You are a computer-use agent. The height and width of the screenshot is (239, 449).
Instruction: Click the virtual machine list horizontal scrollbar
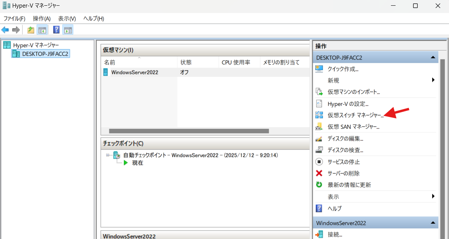[189, 131]
